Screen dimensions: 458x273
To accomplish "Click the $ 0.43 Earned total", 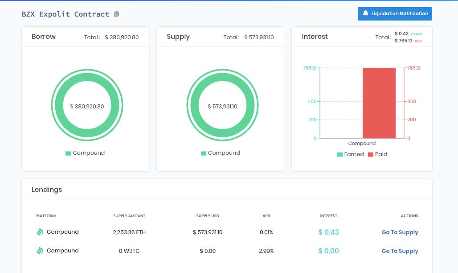I will (401, 33).
